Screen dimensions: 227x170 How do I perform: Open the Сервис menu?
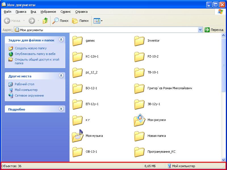[66, 12]
